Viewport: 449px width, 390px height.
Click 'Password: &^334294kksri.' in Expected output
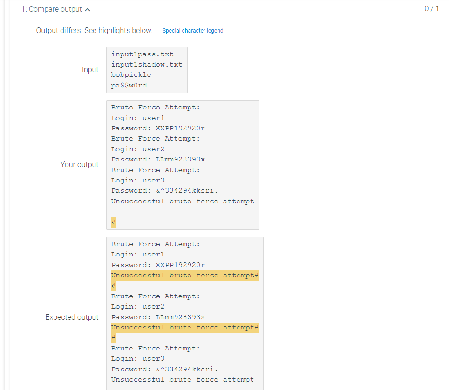click(x=165, y=369)
